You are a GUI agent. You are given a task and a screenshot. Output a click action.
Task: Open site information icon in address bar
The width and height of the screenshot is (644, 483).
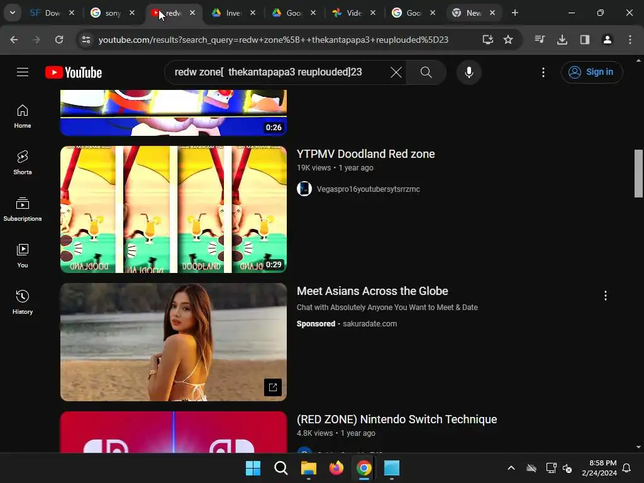coord(86,40)
